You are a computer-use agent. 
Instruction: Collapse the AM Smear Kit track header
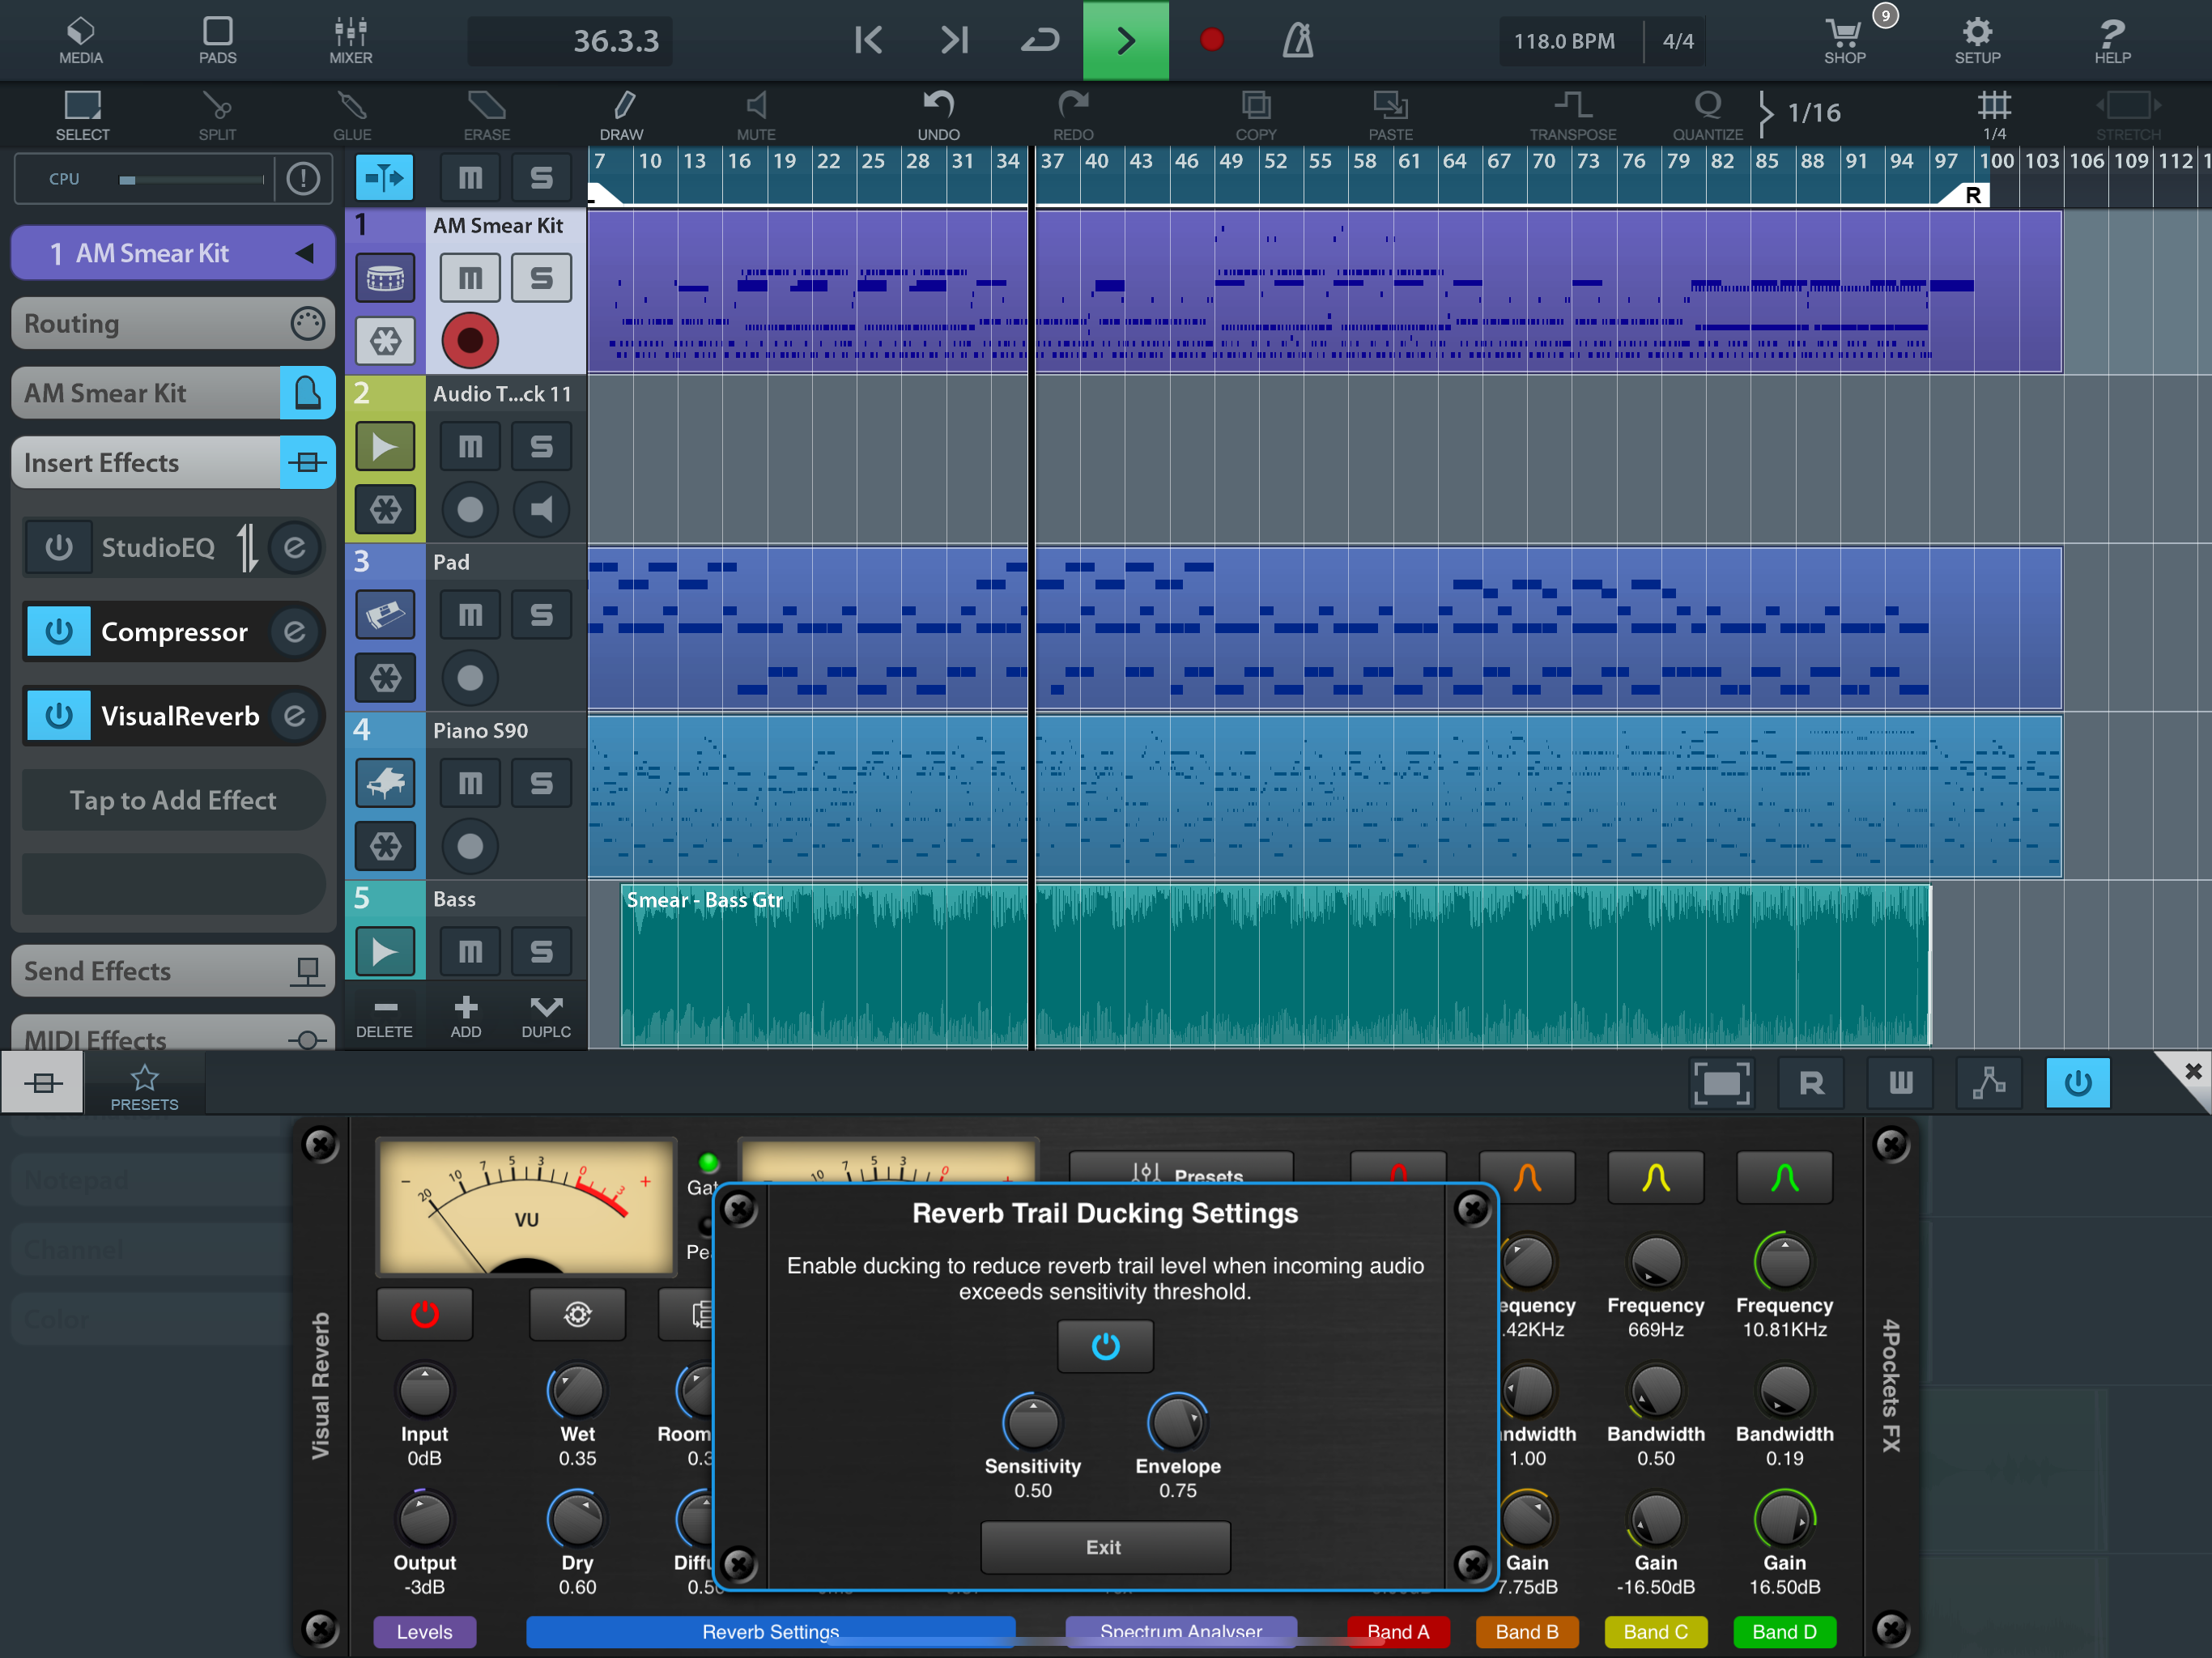click(x=304, y=253)
